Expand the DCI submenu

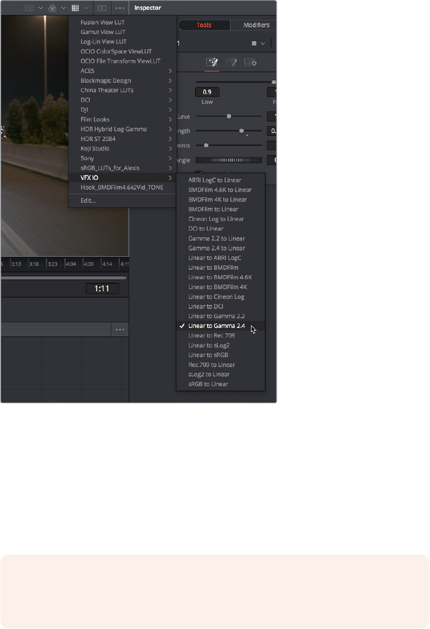tap(123, 100)
